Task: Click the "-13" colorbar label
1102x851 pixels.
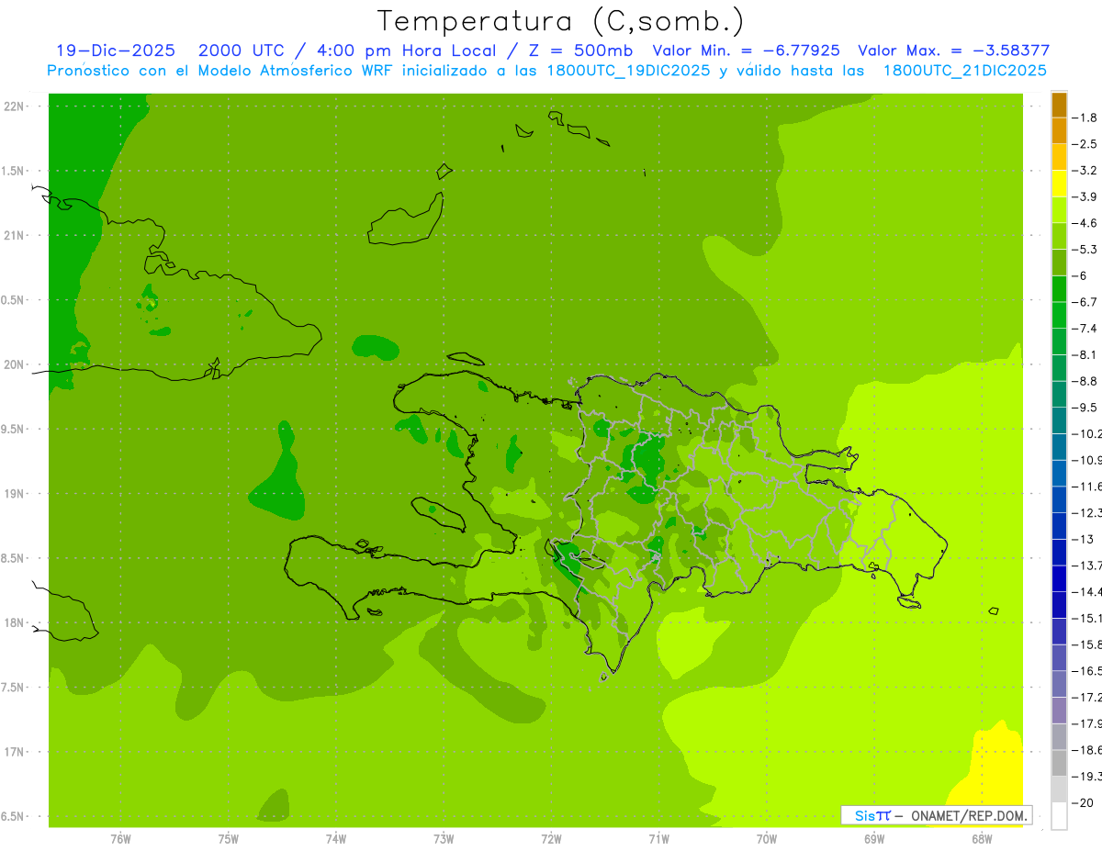Action: click(1083, 539)
